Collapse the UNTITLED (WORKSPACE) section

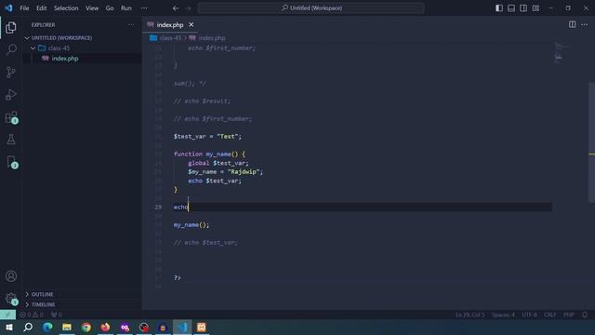tap(61, 38)
